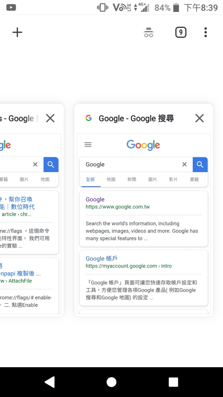Viewport: 223px width, 397px height.
Task: Open the three-dot overflow menu
Action: [206, 32]
